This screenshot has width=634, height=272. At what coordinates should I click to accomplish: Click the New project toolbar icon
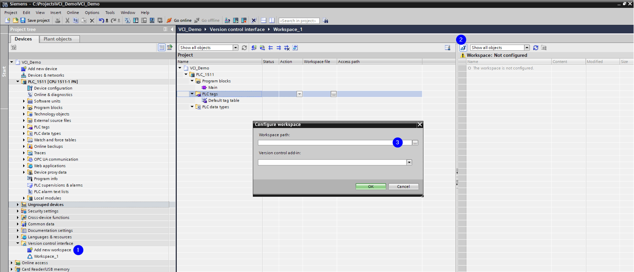(8, 20)
